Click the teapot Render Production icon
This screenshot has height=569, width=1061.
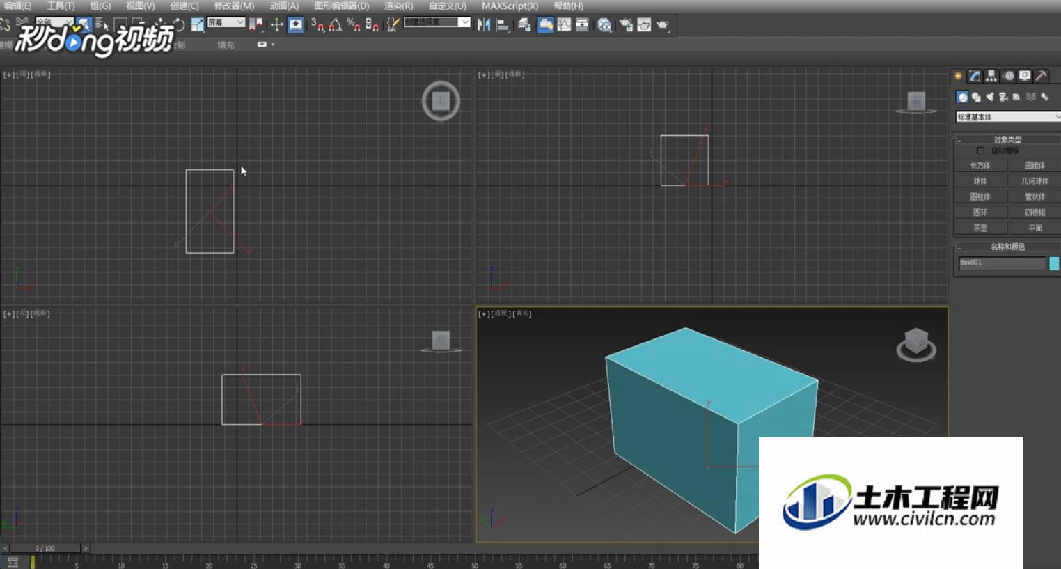point(663,25)
